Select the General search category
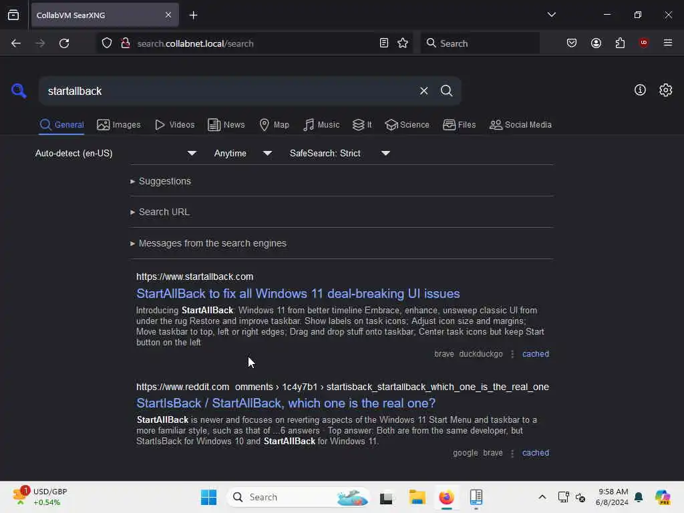Screen dimensions: 684x513 61,125
